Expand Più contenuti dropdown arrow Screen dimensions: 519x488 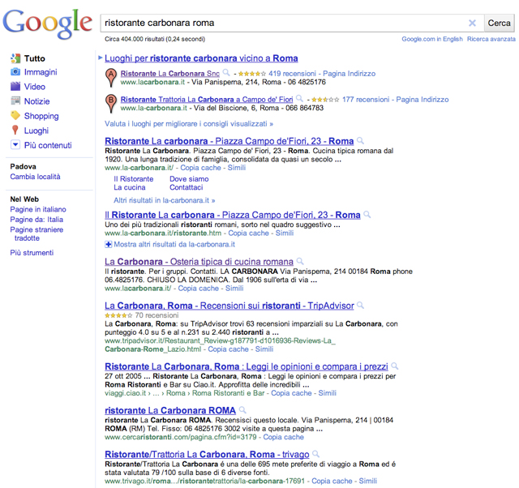coord(15,145)
